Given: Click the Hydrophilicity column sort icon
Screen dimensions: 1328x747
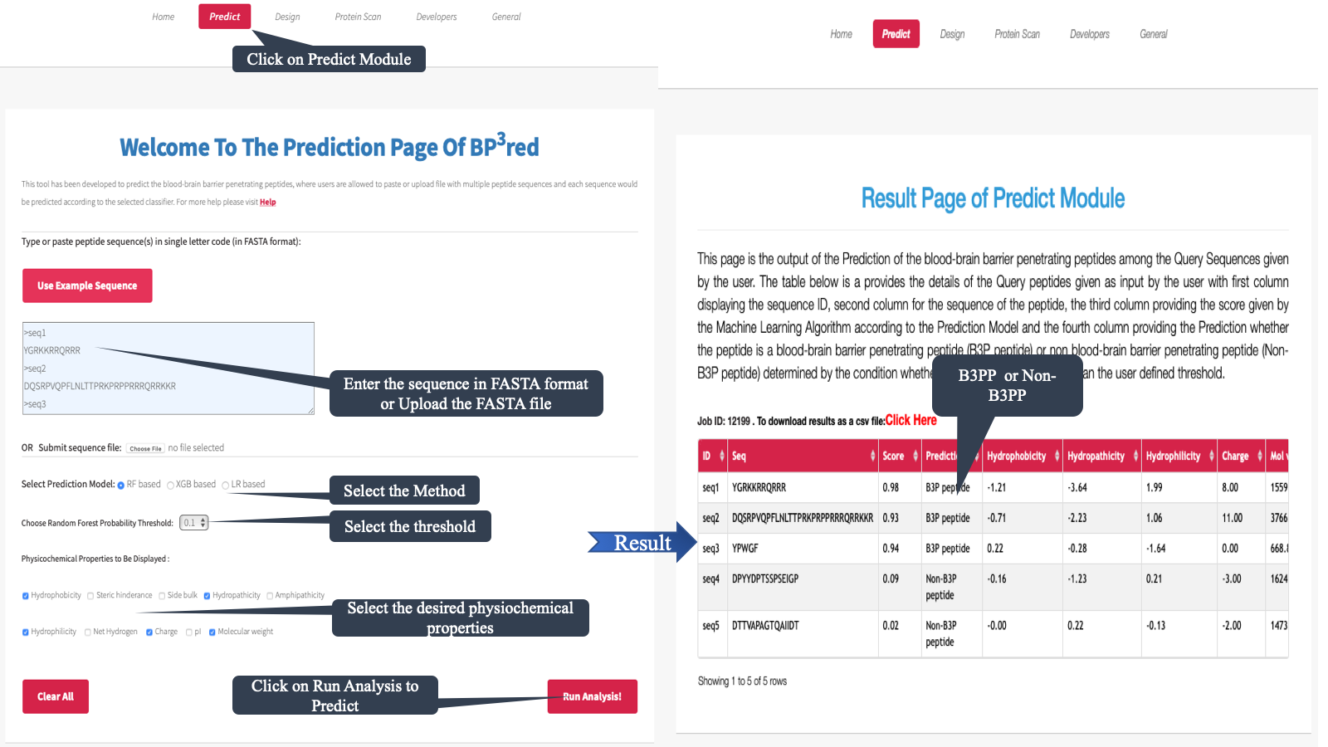Looking at the screenshot, I should [1212, 456].
